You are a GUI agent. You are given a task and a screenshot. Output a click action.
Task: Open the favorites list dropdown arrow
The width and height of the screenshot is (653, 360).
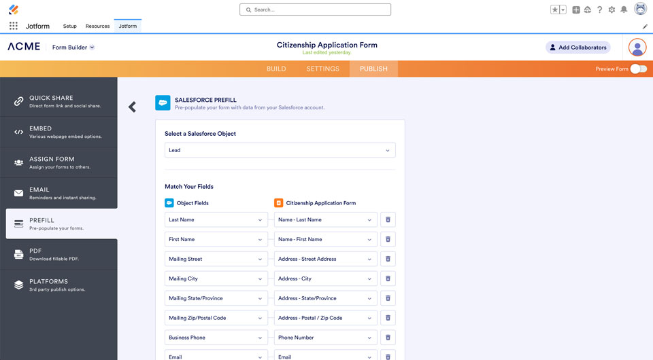click(x=563, y=10)
